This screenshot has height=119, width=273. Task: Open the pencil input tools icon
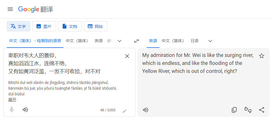point(125,111)
